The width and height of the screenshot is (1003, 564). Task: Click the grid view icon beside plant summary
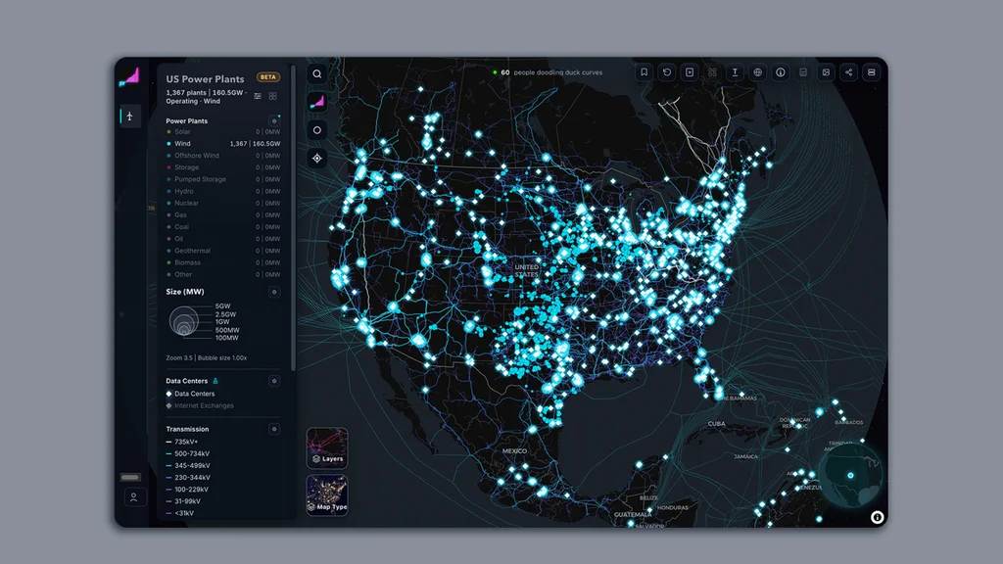(273, 96)
